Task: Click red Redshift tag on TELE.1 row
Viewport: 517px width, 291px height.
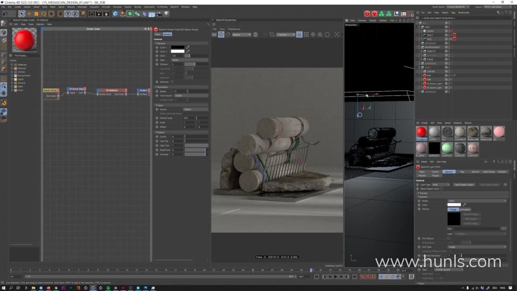Action: tap(455, 35)
